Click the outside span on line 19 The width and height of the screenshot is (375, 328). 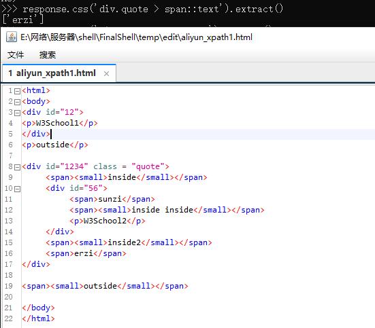[105, 286]
